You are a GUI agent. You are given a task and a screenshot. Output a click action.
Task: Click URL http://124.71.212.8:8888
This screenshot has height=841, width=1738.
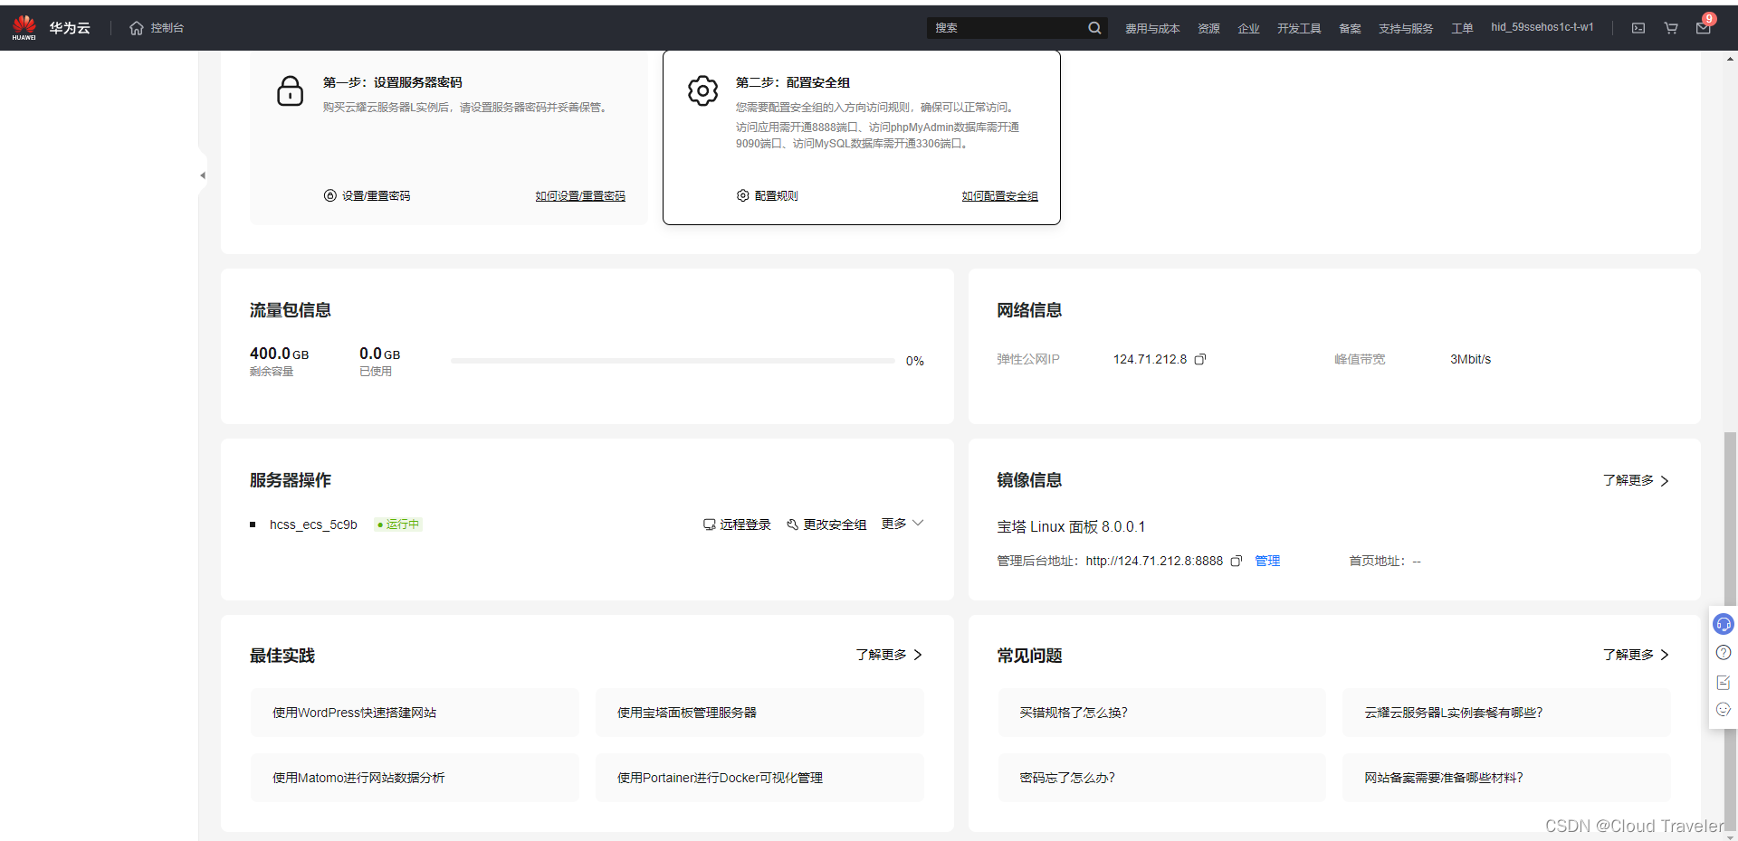1154,562
